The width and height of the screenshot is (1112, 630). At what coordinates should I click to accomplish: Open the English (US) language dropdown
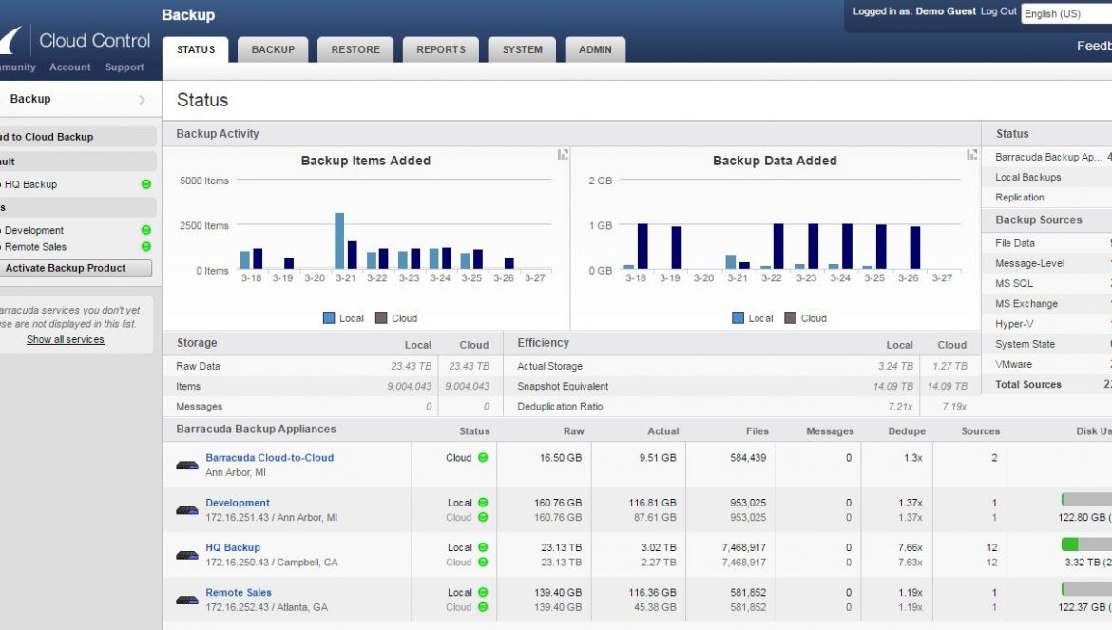(1066, 13)
